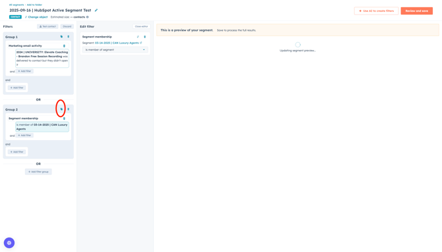The height and width of the screenshot is (252, 442).
Task: Click trash icon in Edit filter panel
Action: coord(145,37)
